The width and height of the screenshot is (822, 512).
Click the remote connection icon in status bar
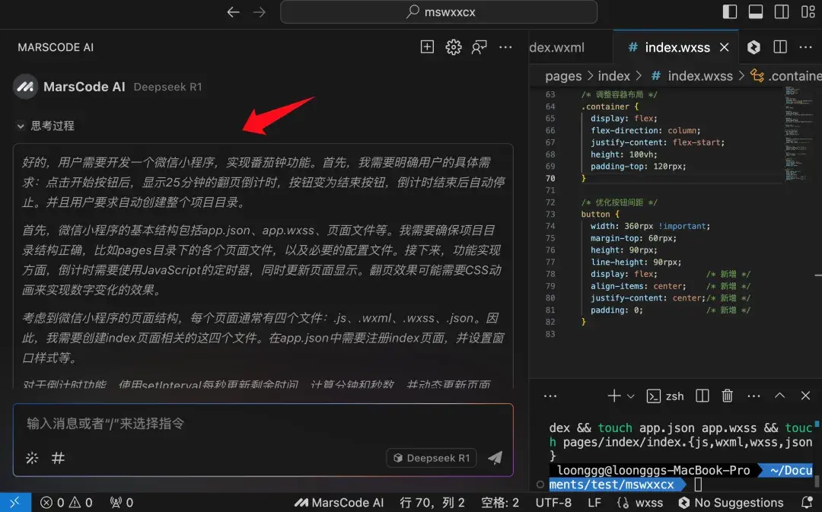tap(14, 503)
